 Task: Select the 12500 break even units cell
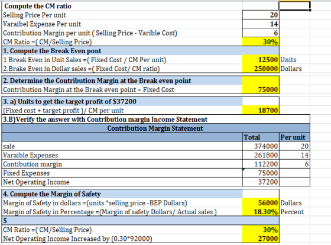point(261,60)
